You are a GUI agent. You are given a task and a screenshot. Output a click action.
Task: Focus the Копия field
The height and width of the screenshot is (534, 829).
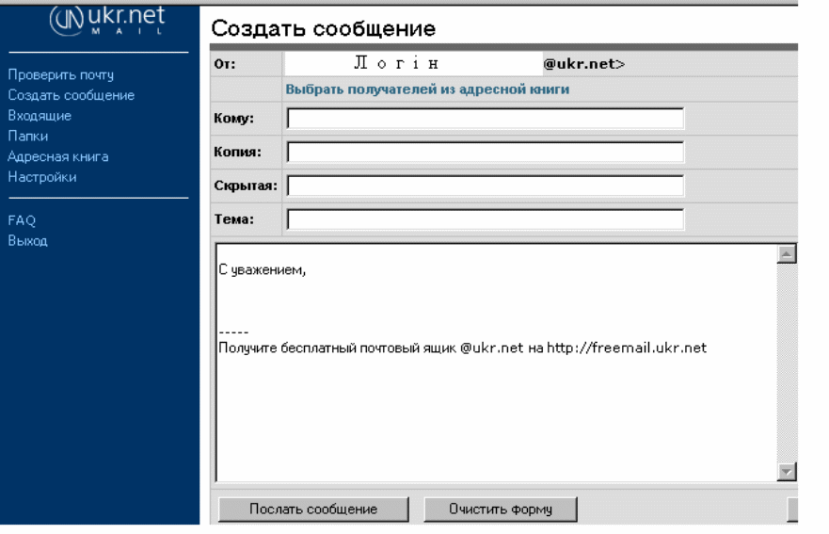coord(486,153)
